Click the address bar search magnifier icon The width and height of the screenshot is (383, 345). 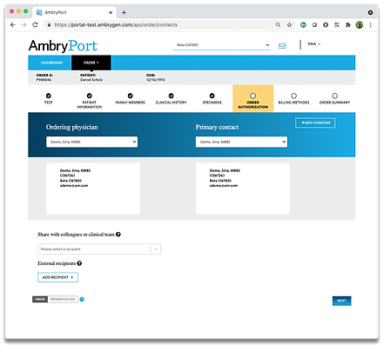tap(278, 25)
